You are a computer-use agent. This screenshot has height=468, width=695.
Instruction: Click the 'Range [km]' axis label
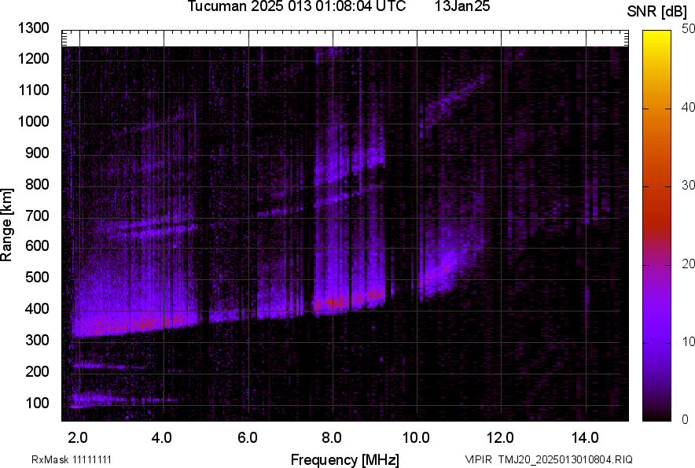6,225
